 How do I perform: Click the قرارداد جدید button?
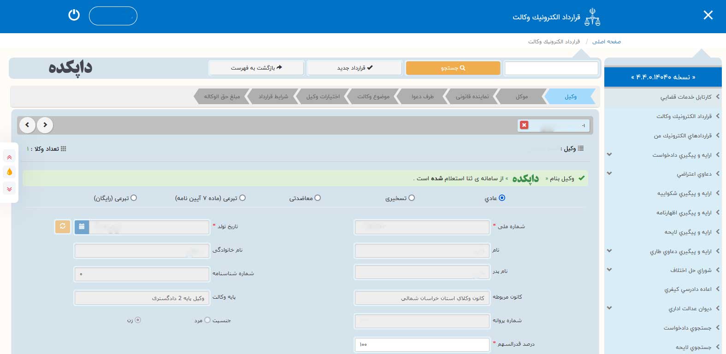click(x=354, y=68)
